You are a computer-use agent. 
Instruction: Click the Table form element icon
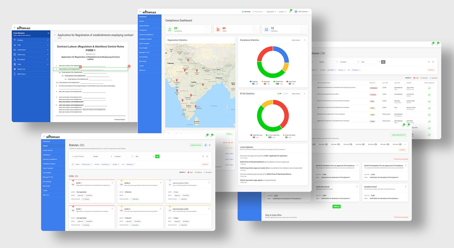(x=15, y=64)
